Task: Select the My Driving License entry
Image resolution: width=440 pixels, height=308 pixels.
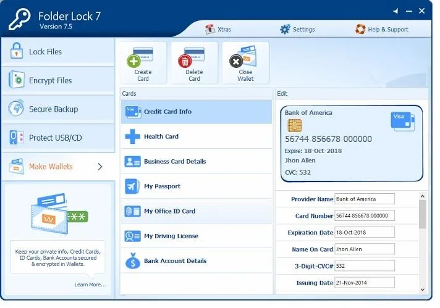Action: [197, 236]
